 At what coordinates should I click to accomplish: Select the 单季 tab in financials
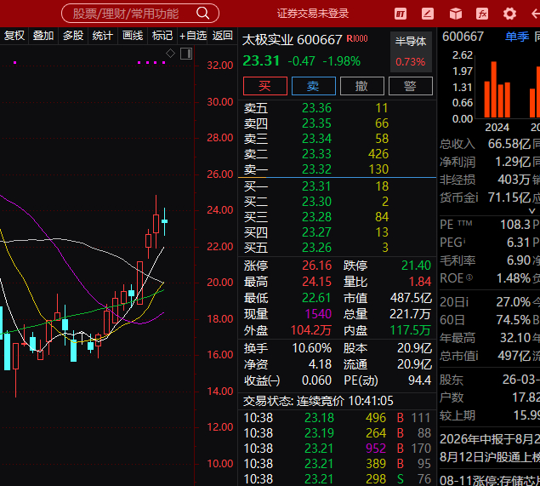coord(517,37)
